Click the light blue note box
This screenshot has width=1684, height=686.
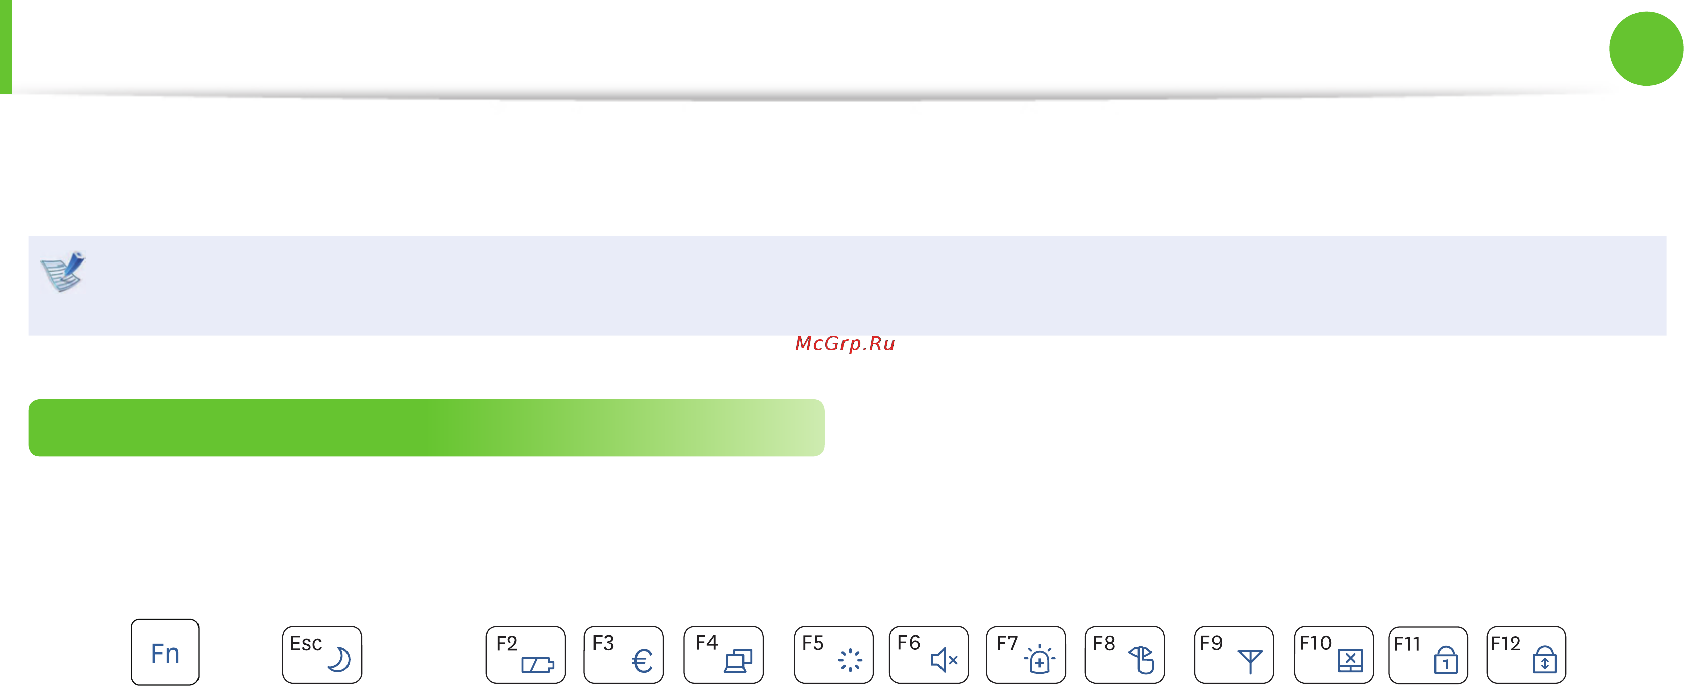[x=847, y=286]
